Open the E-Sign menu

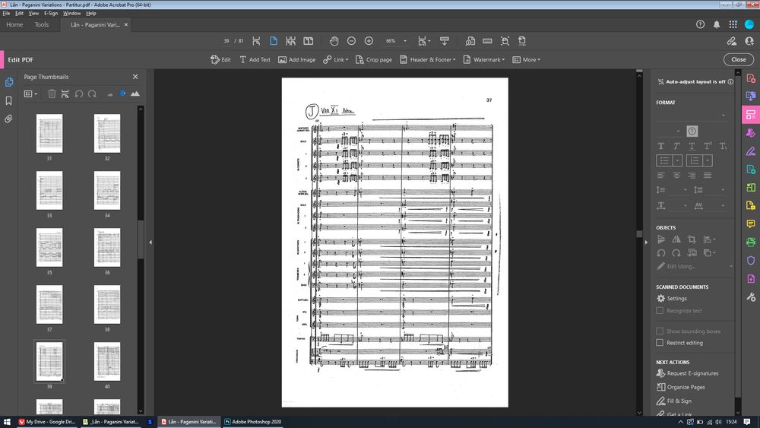point(51,14)
